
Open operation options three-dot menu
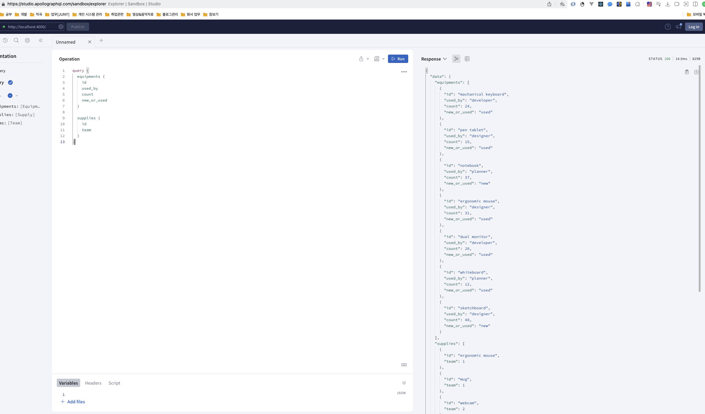point(404,72)
